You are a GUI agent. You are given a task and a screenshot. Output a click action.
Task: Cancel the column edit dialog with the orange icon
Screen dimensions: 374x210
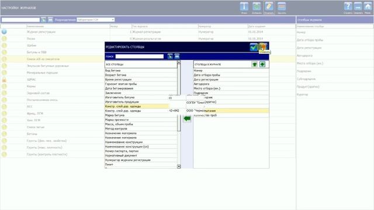click(264, 47)
